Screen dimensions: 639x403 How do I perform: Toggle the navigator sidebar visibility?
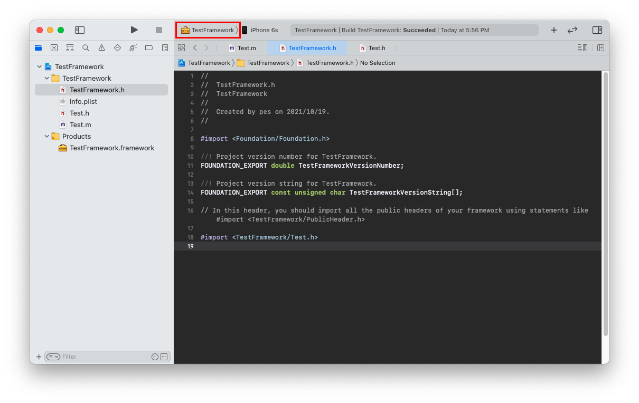pyautogui.click(x=80, y=30)
